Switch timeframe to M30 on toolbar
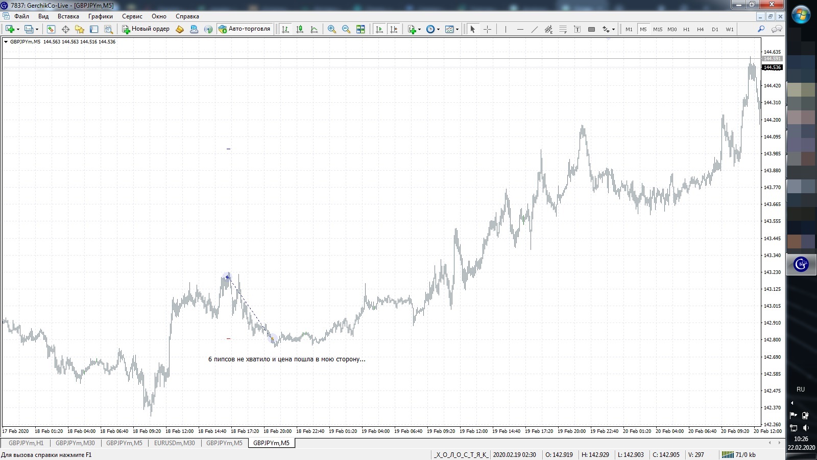The height and width of the screenshot is (460, 817). coord(672,29)
